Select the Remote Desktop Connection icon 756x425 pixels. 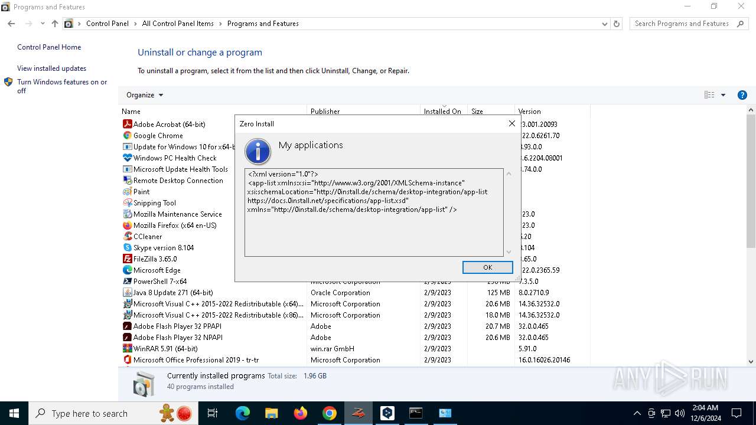pos(127,180)
